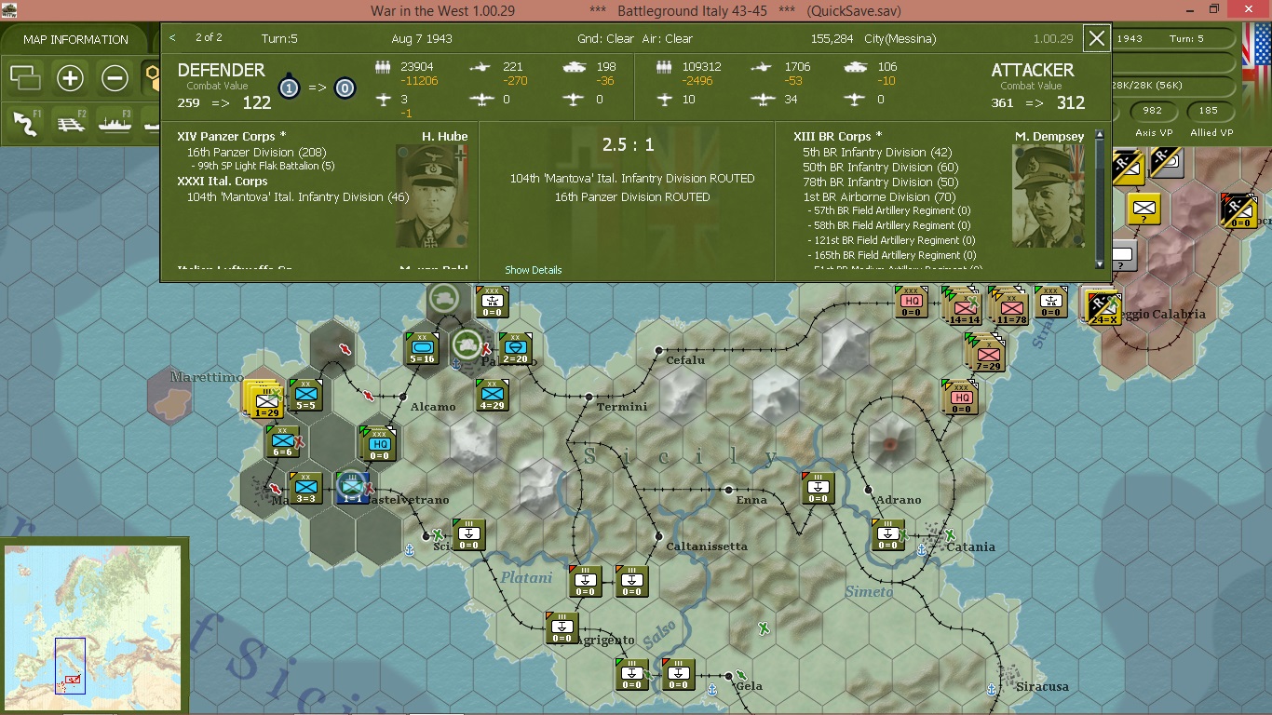This screenshot has height=715, width=1272.
Task: Select the 5=16 armored unit counter
Action: tap(422, 347)
